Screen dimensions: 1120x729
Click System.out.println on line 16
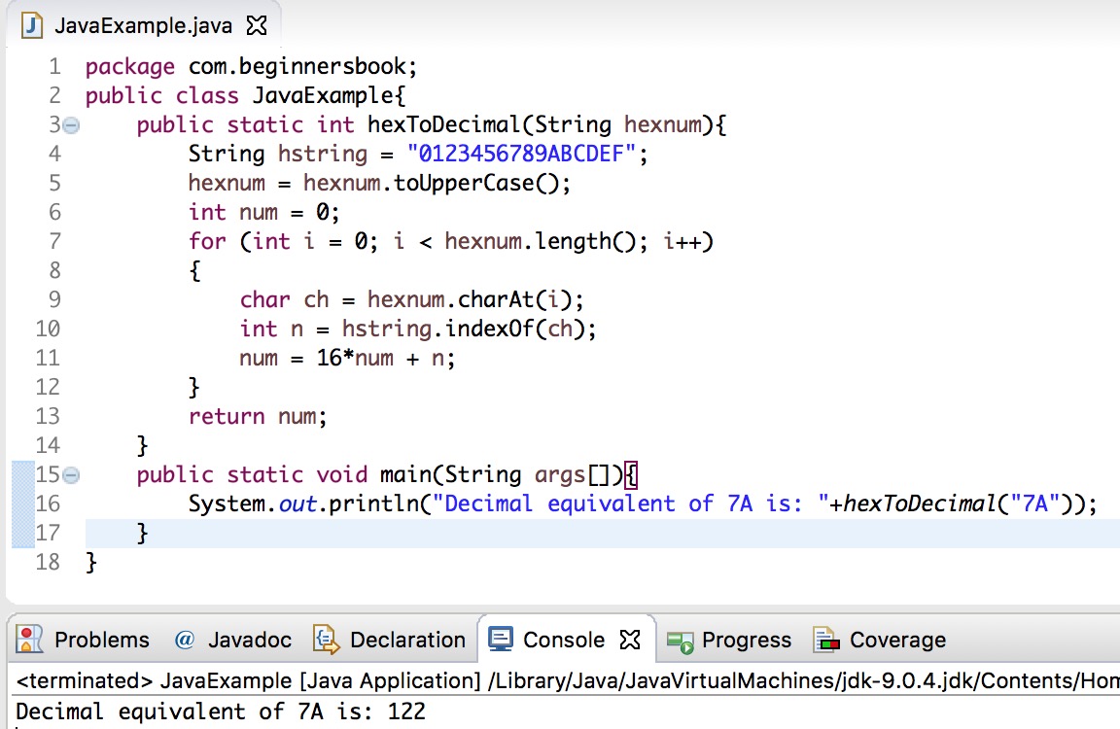pyautogui.click(x=303, y=504)
